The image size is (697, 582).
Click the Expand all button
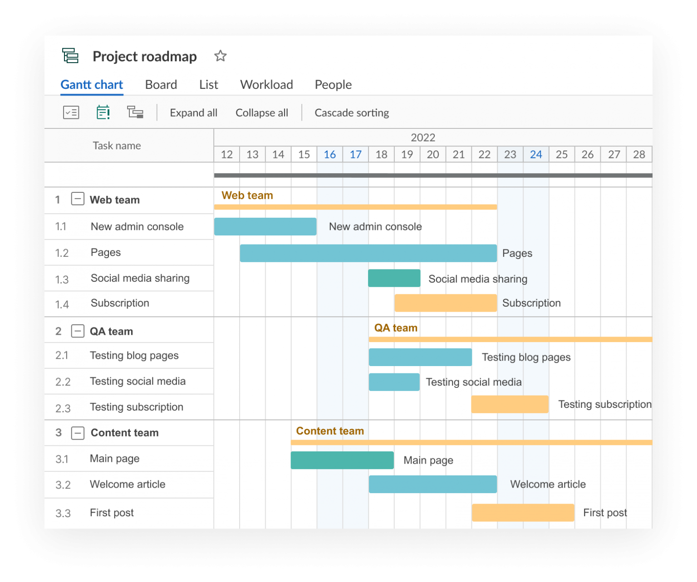coord(194,113)
